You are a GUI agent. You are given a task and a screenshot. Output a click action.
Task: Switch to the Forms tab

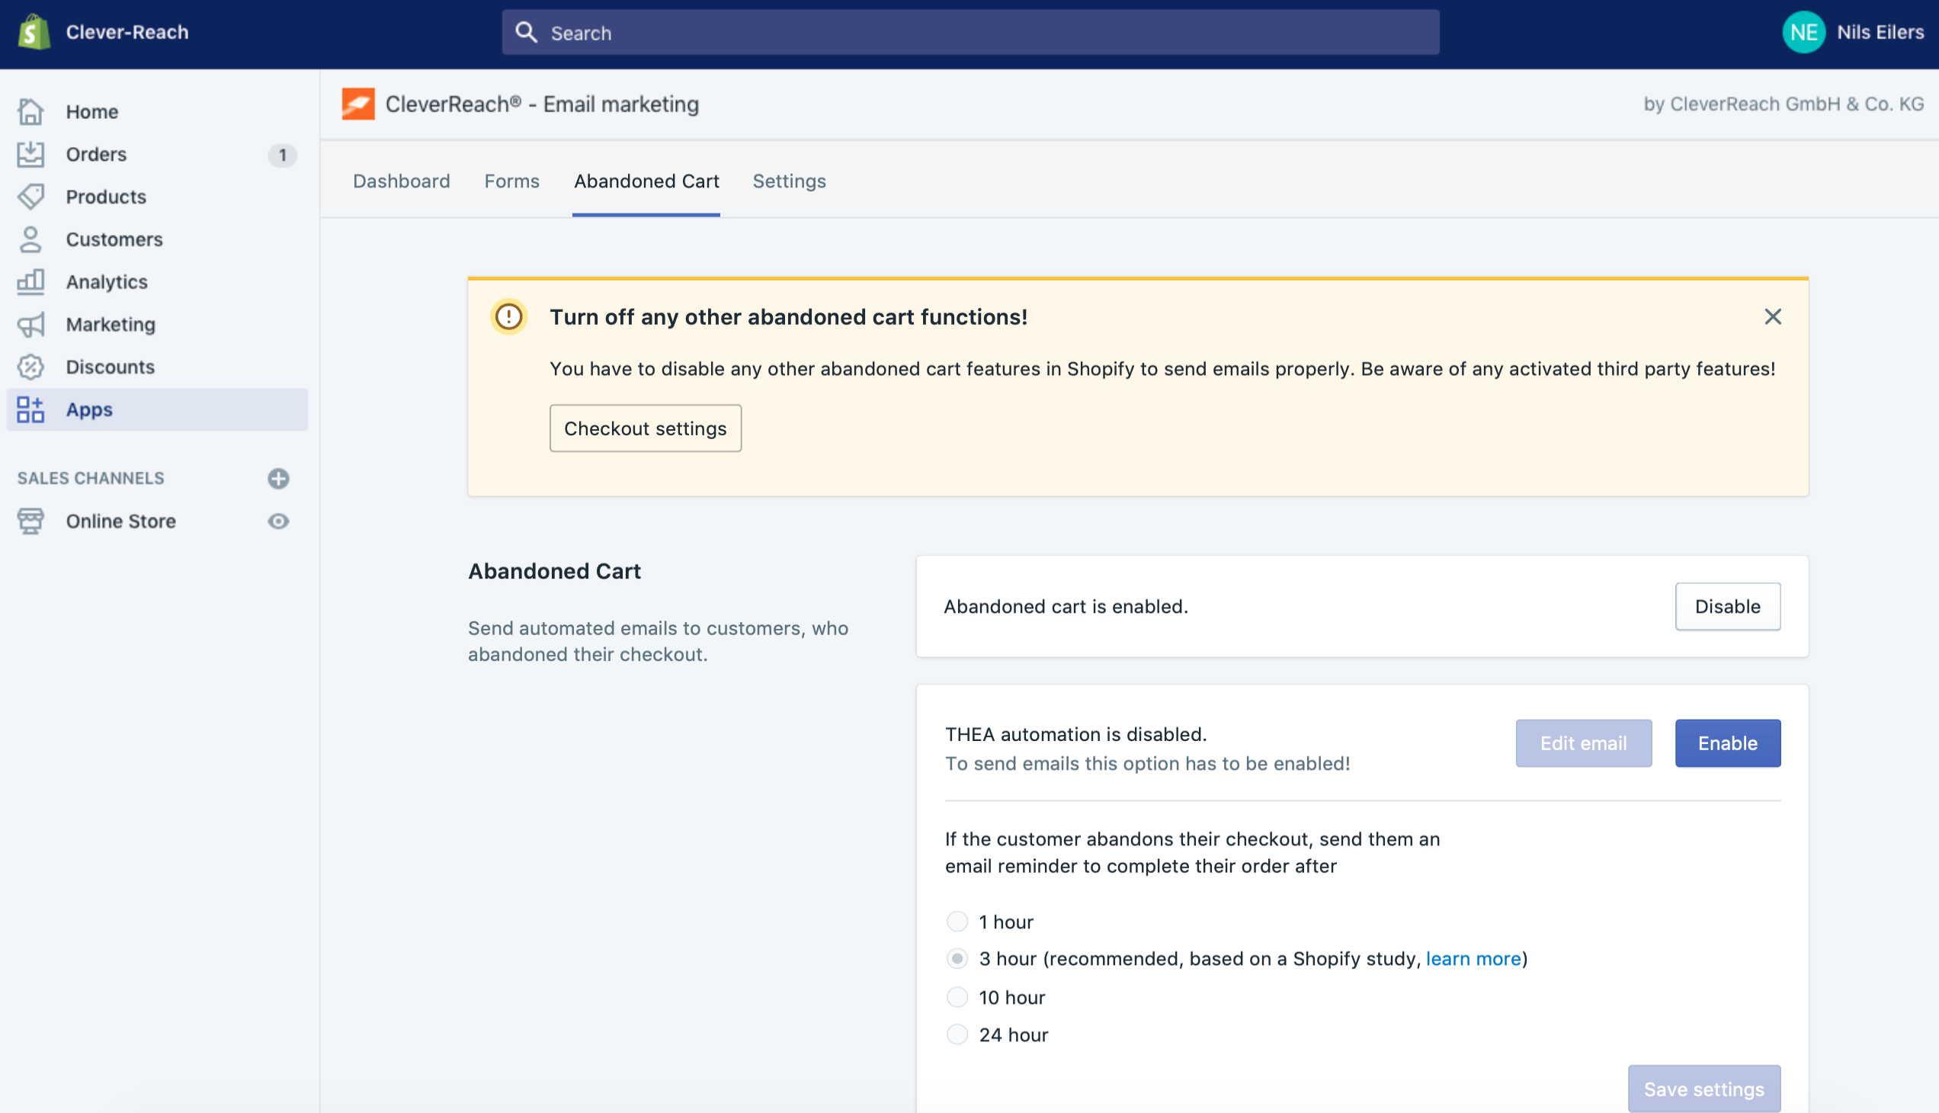click(x=511, y=181)
